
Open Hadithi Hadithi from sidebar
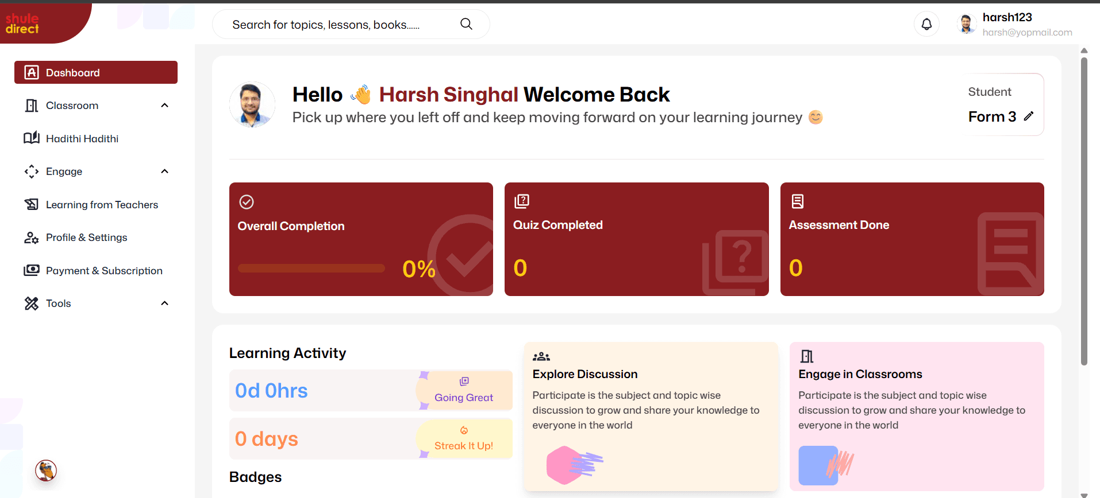click(x=96, y=138)
